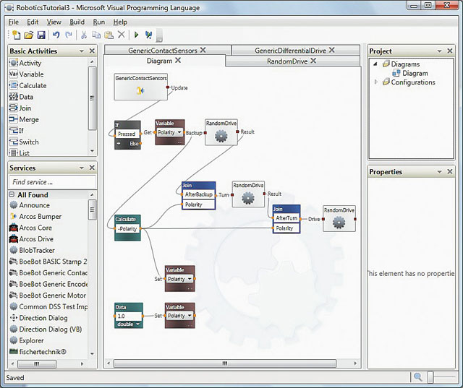Open the double type dropdown in Data block
463x388 pixels.
137,324
